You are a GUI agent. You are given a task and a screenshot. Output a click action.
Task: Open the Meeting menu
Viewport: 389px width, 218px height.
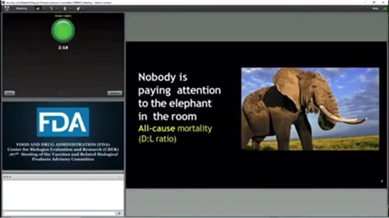click(21, 8)
